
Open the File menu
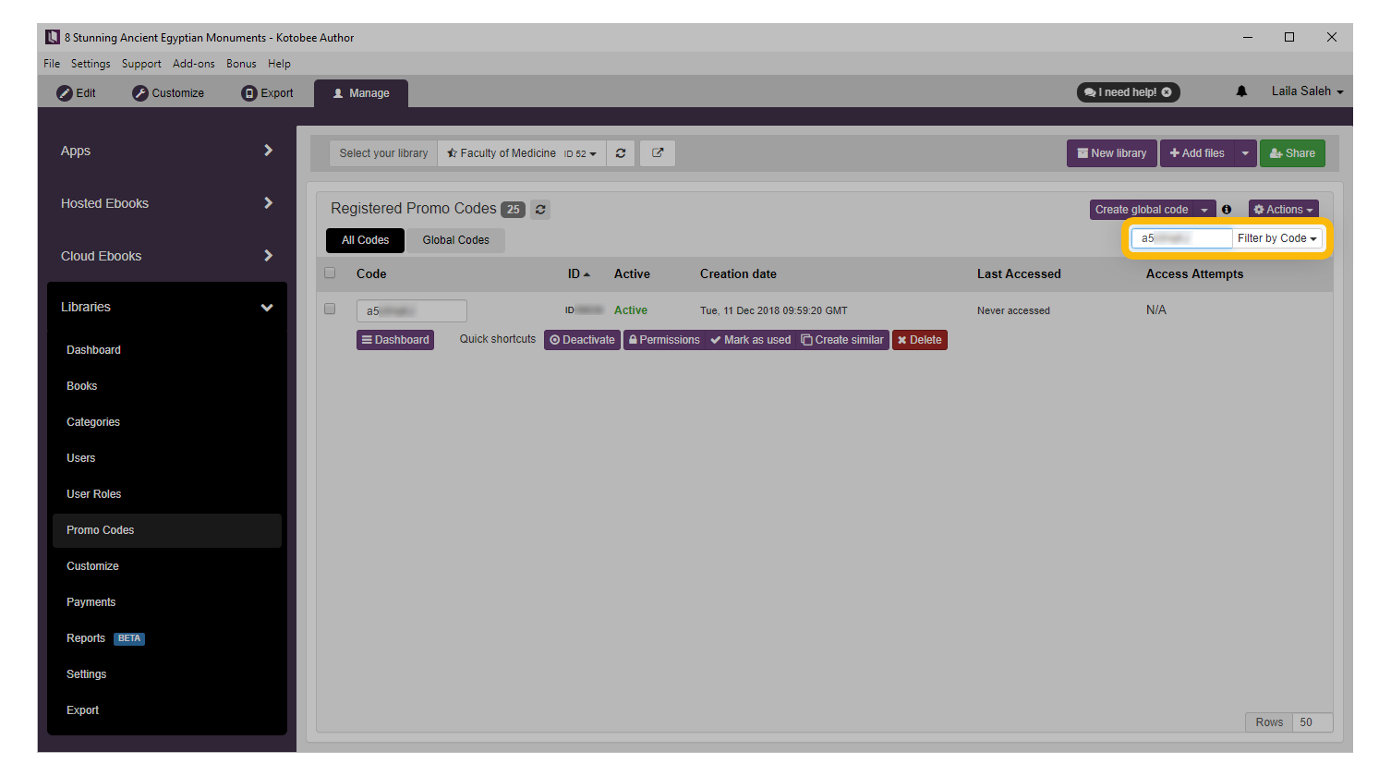[x=52, y=64]
